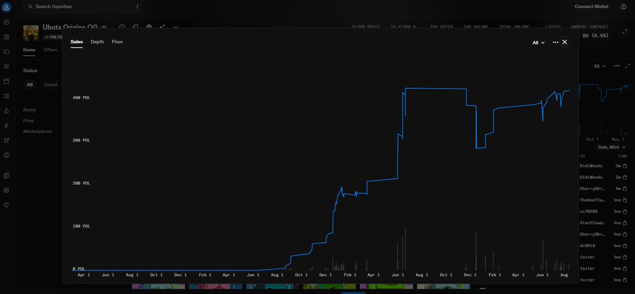Image resolution: width=635 pixels, height=294 pixels.
Task: Click the copy address icon in header
Action: (x=135, y=27)
